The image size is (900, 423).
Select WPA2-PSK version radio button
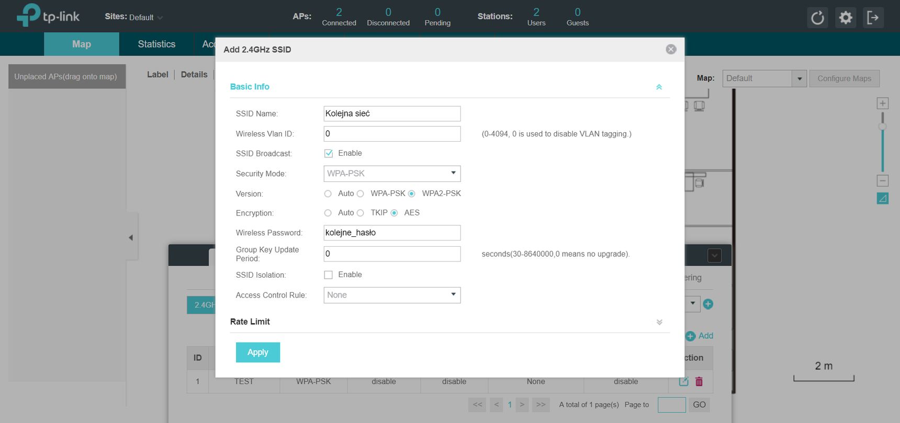(x=411, y=194)
